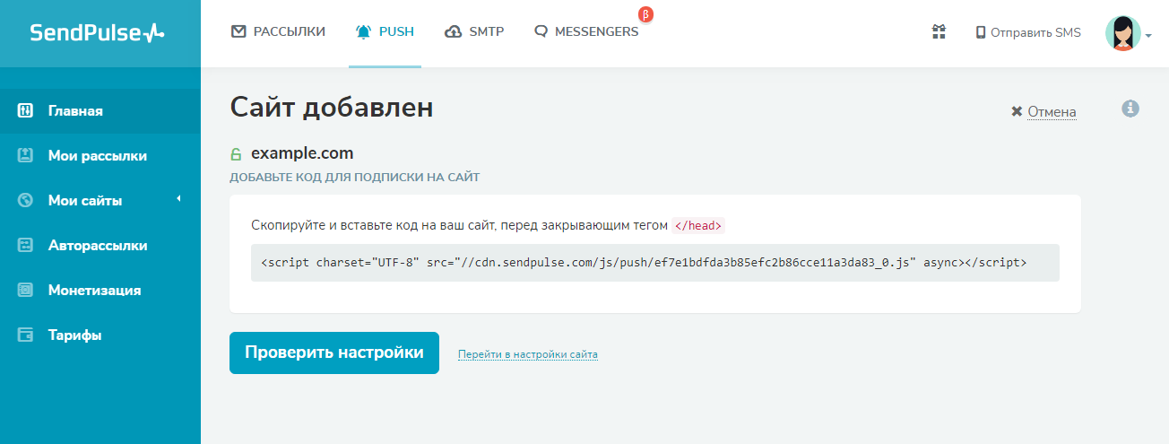Click the envelope icon on Рассылки tab
Image resolution: width=1169 pixels, height=444 pixels.
(238, 31)
